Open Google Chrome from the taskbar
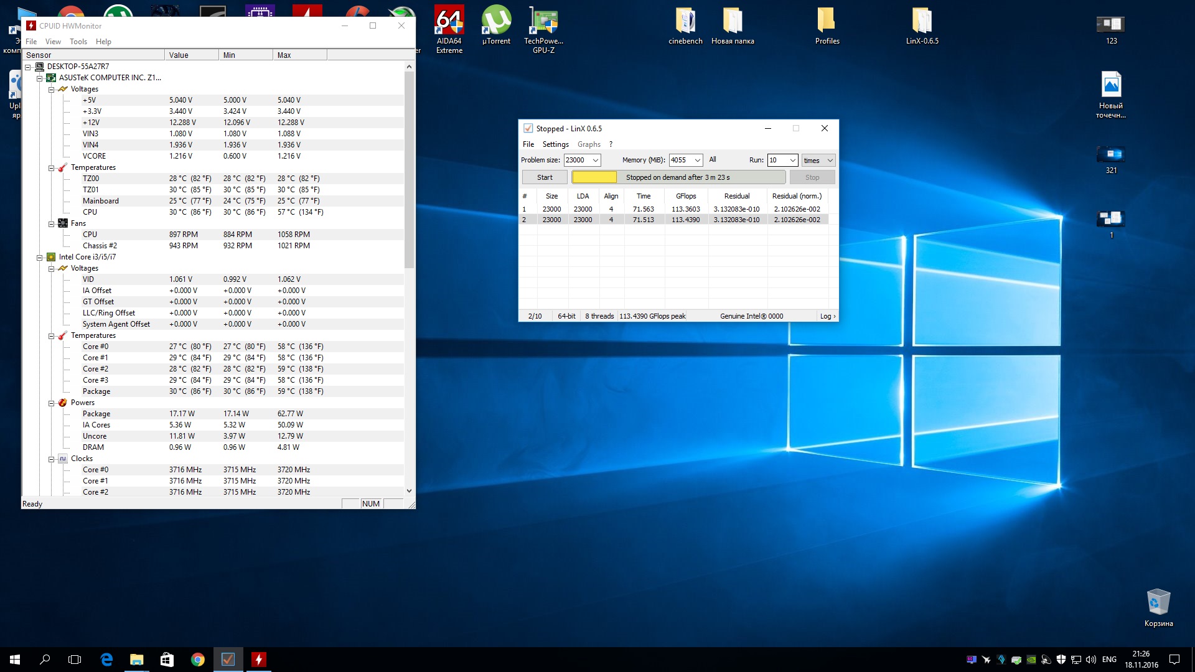Screen dimensions: 1195x672 click(198, 660)
